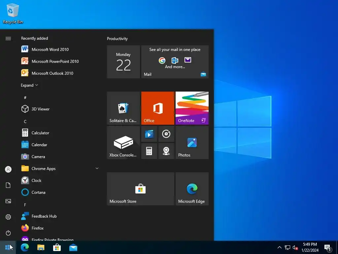The height and width of the screenshot is (254, 338).
Task: Launch Microsoft PowerPoint 2010
Action: pyautogui.click(x=60, y=61)
